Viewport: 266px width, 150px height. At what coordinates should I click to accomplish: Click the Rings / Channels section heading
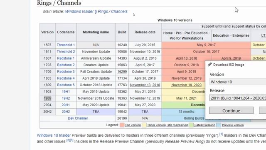(x=59, y=3)
